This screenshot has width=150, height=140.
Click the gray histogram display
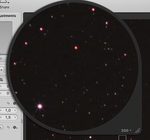pos(6,38)
